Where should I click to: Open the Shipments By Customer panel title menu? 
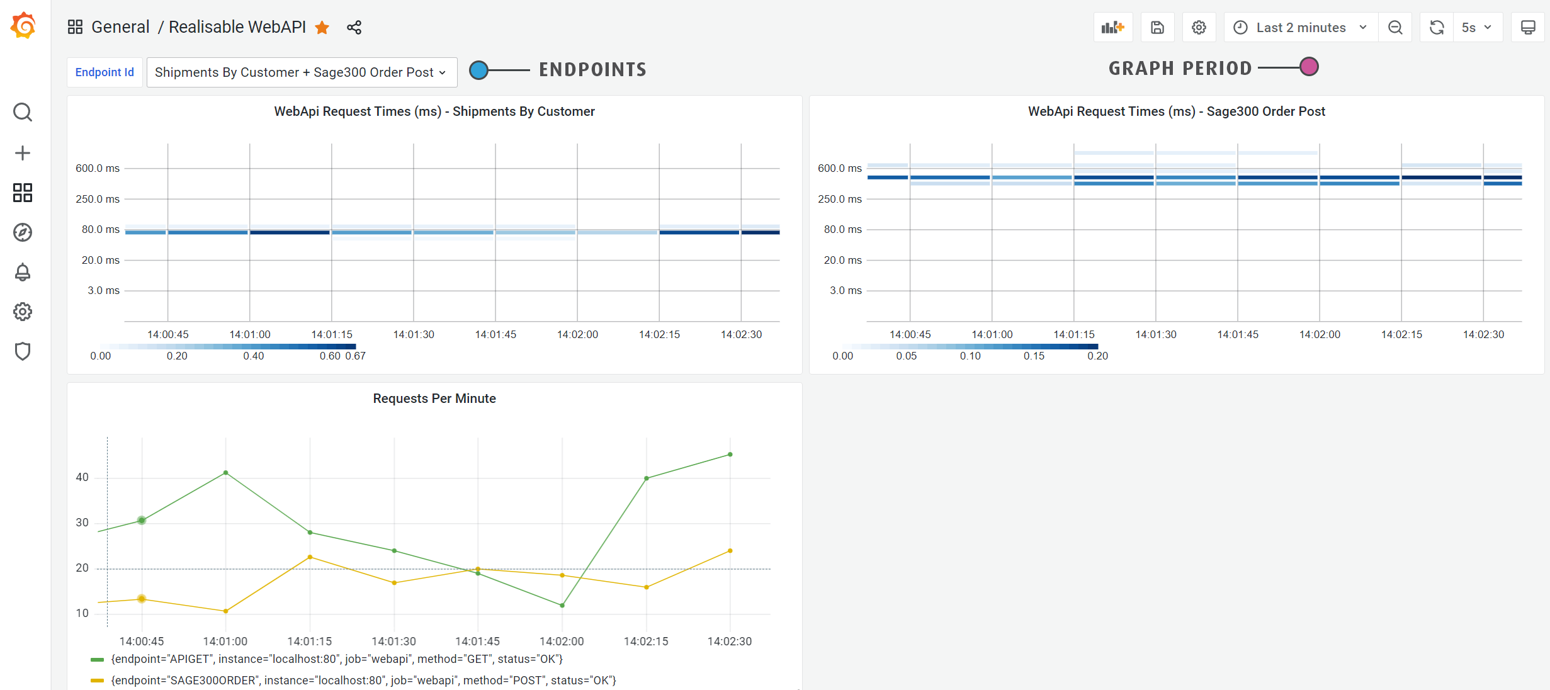[434, 111]
